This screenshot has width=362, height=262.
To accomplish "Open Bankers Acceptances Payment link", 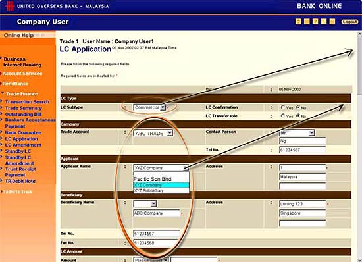I will coord(30,123).
